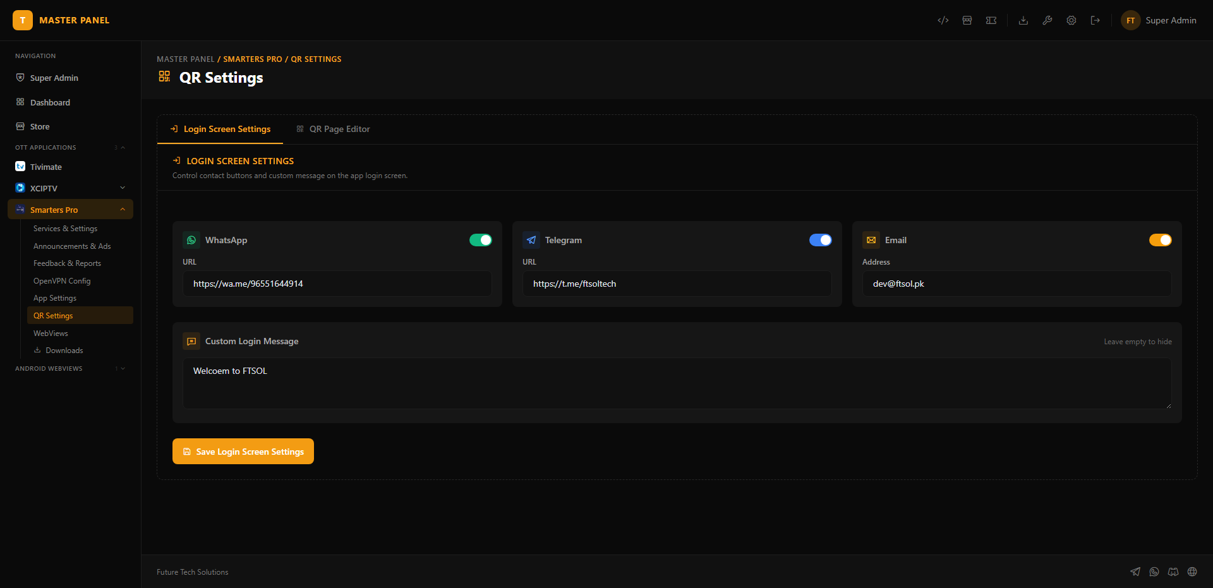The width and height of the screenshot is (1213, 588).
Task: Click the code brackets icon in header
Action: [943, 20]
